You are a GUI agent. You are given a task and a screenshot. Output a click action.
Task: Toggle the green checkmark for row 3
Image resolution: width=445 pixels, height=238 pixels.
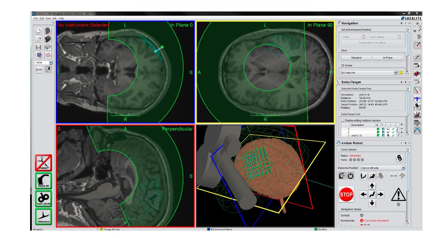pos(394,135)
